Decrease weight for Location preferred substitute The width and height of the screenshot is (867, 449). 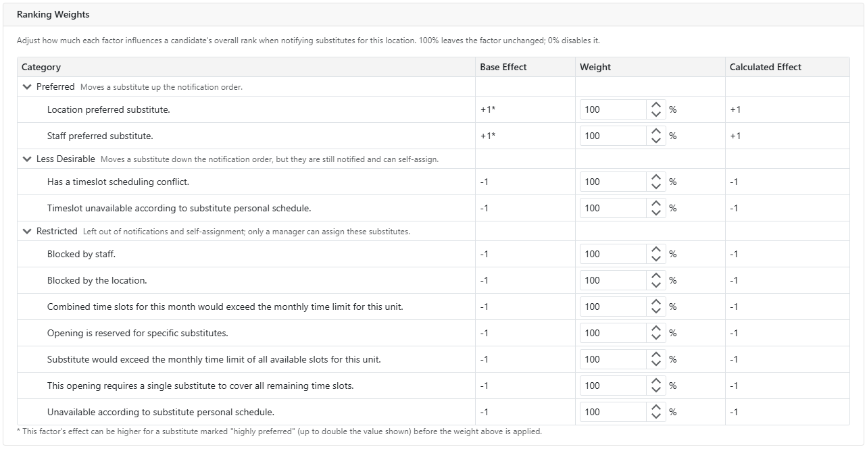click(655, 114)
